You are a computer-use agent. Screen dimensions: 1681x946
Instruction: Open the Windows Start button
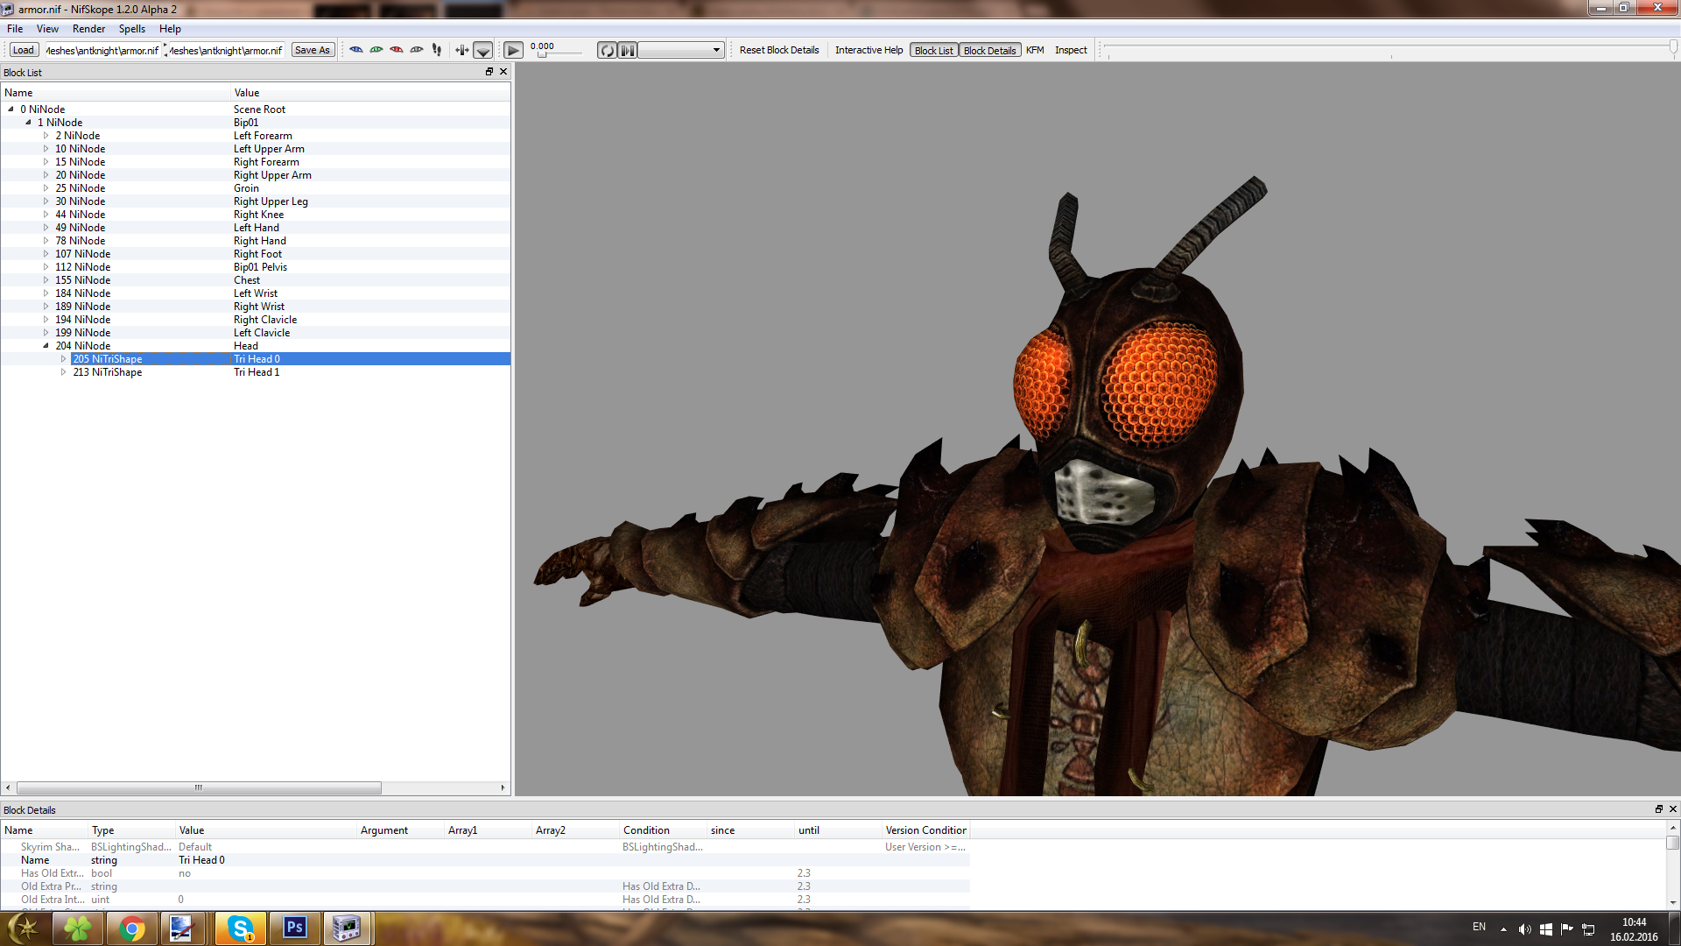23,928
